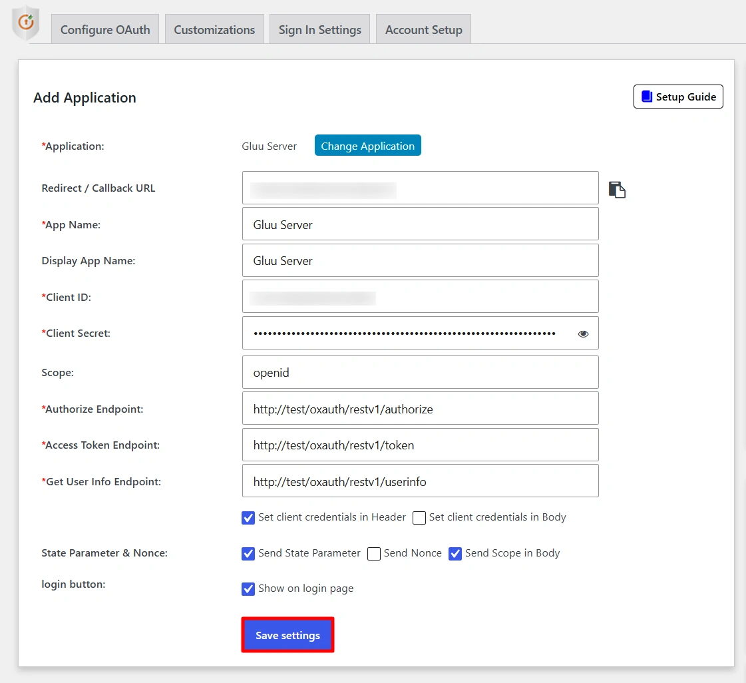Focus the Get User Info Endpoint field

(421, 481)
